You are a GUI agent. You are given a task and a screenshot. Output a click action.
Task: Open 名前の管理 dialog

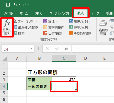[103, 28]
